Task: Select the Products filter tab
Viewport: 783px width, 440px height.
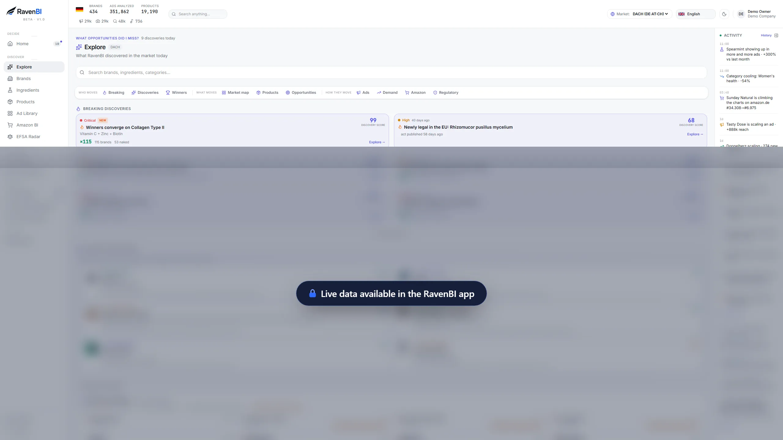Action: tap(267, 93)
